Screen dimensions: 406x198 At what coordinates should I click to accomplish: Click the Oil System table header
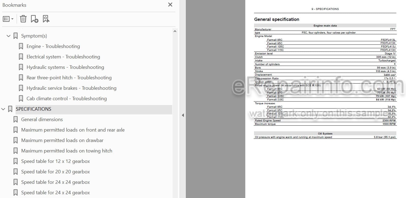pyautogui.click(x=325, y=133)
